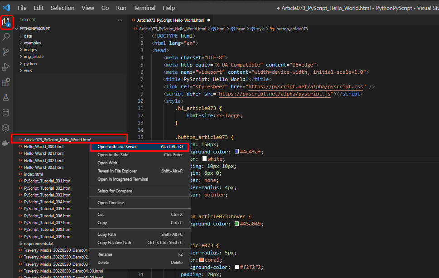Screen dimensions: 439x278
Task: Click the VS Code logo icon
Action: (6, 8)
